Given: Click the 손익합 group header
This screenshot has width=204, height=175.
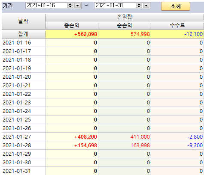Looking at the screenshot, I should (125, 17).
